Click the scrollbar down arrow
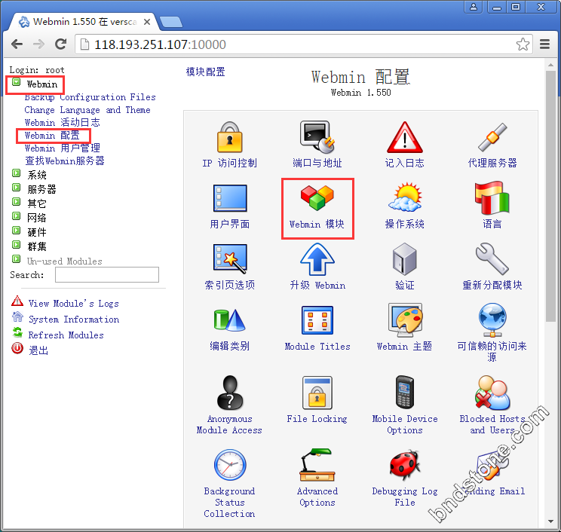This screenshot has width=561, height=532. pos(550,521)
